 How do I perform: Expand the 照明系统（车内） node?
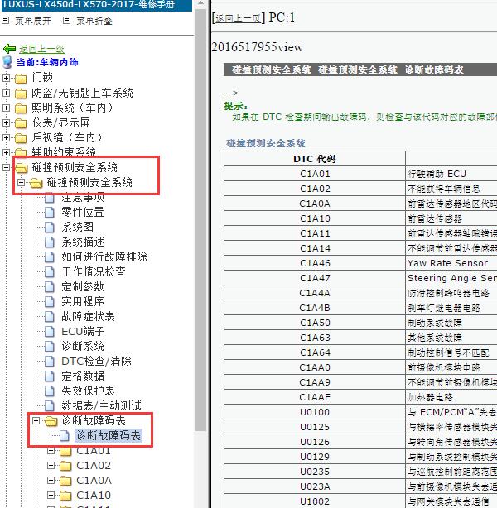click(6, 108)
